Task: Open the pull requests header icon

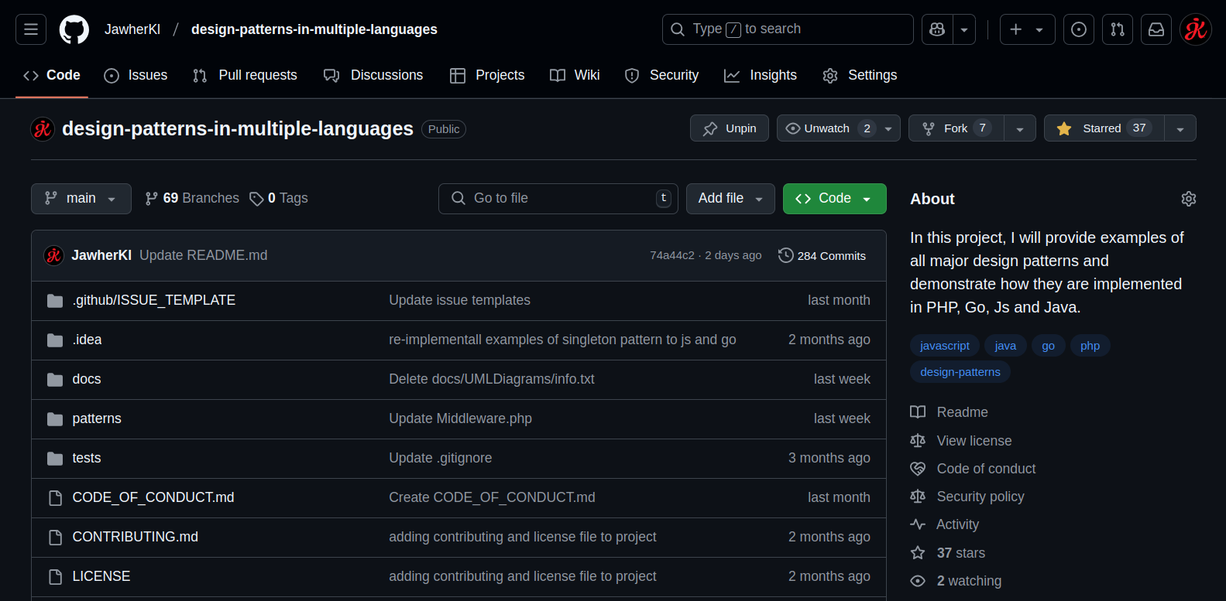Action: pyautogui.click(x=1117, y=29)
